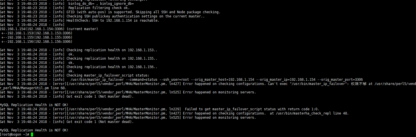Click the GTID auto-pos supported message
Viewport: 416px width, 137px height.
(x=143, y=12)
